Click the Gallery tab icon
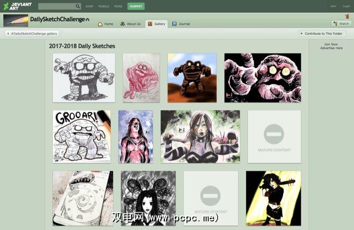Screen dimensions: 354x230 [x=150, y=24]
